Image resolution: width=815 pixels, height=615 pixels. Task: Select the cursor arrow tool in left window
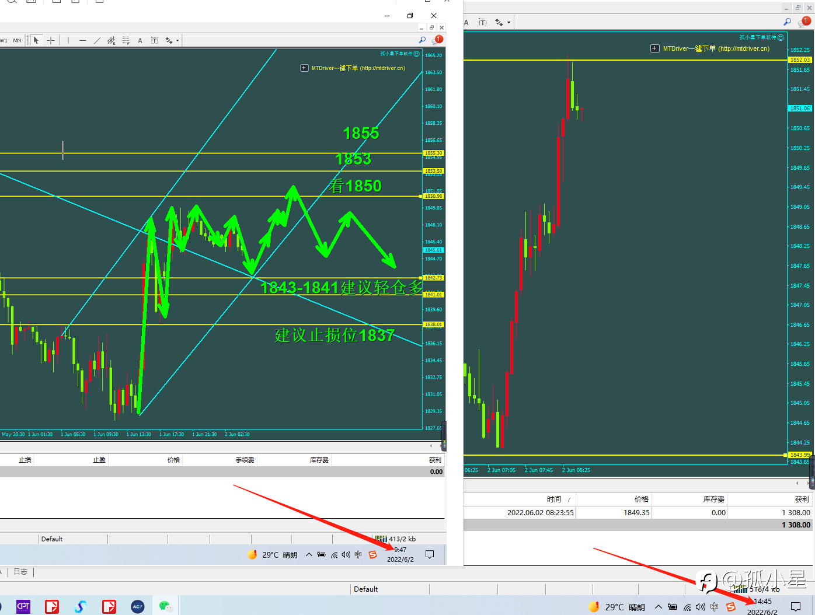36,40
